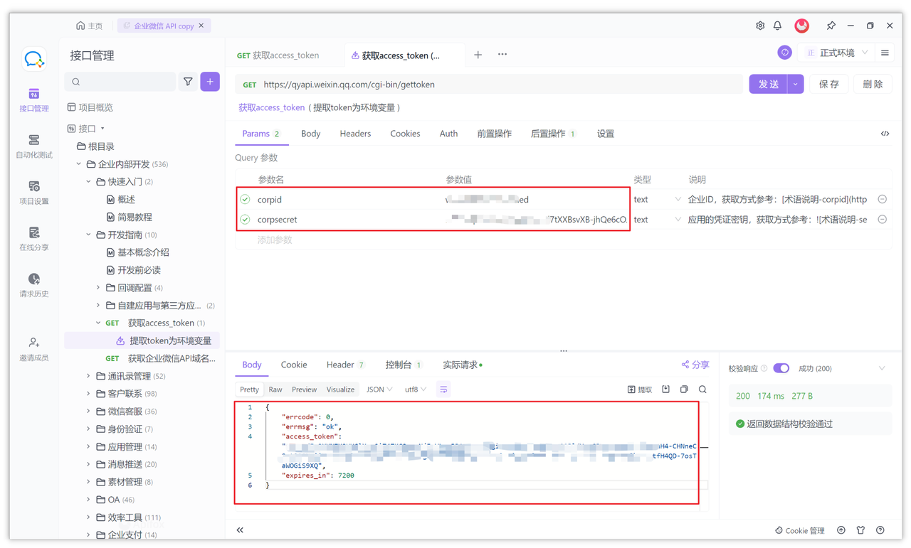Collapse the 开发指南 folder
This screenshot has width=911, height=548.
(88, 235)
